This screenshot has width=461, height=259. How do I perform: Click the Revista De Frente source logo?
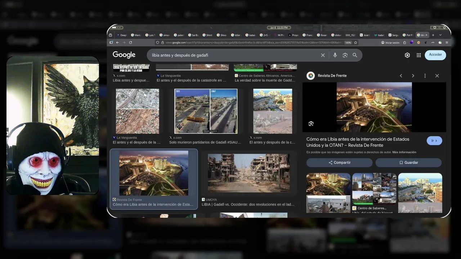pos(310,76)
